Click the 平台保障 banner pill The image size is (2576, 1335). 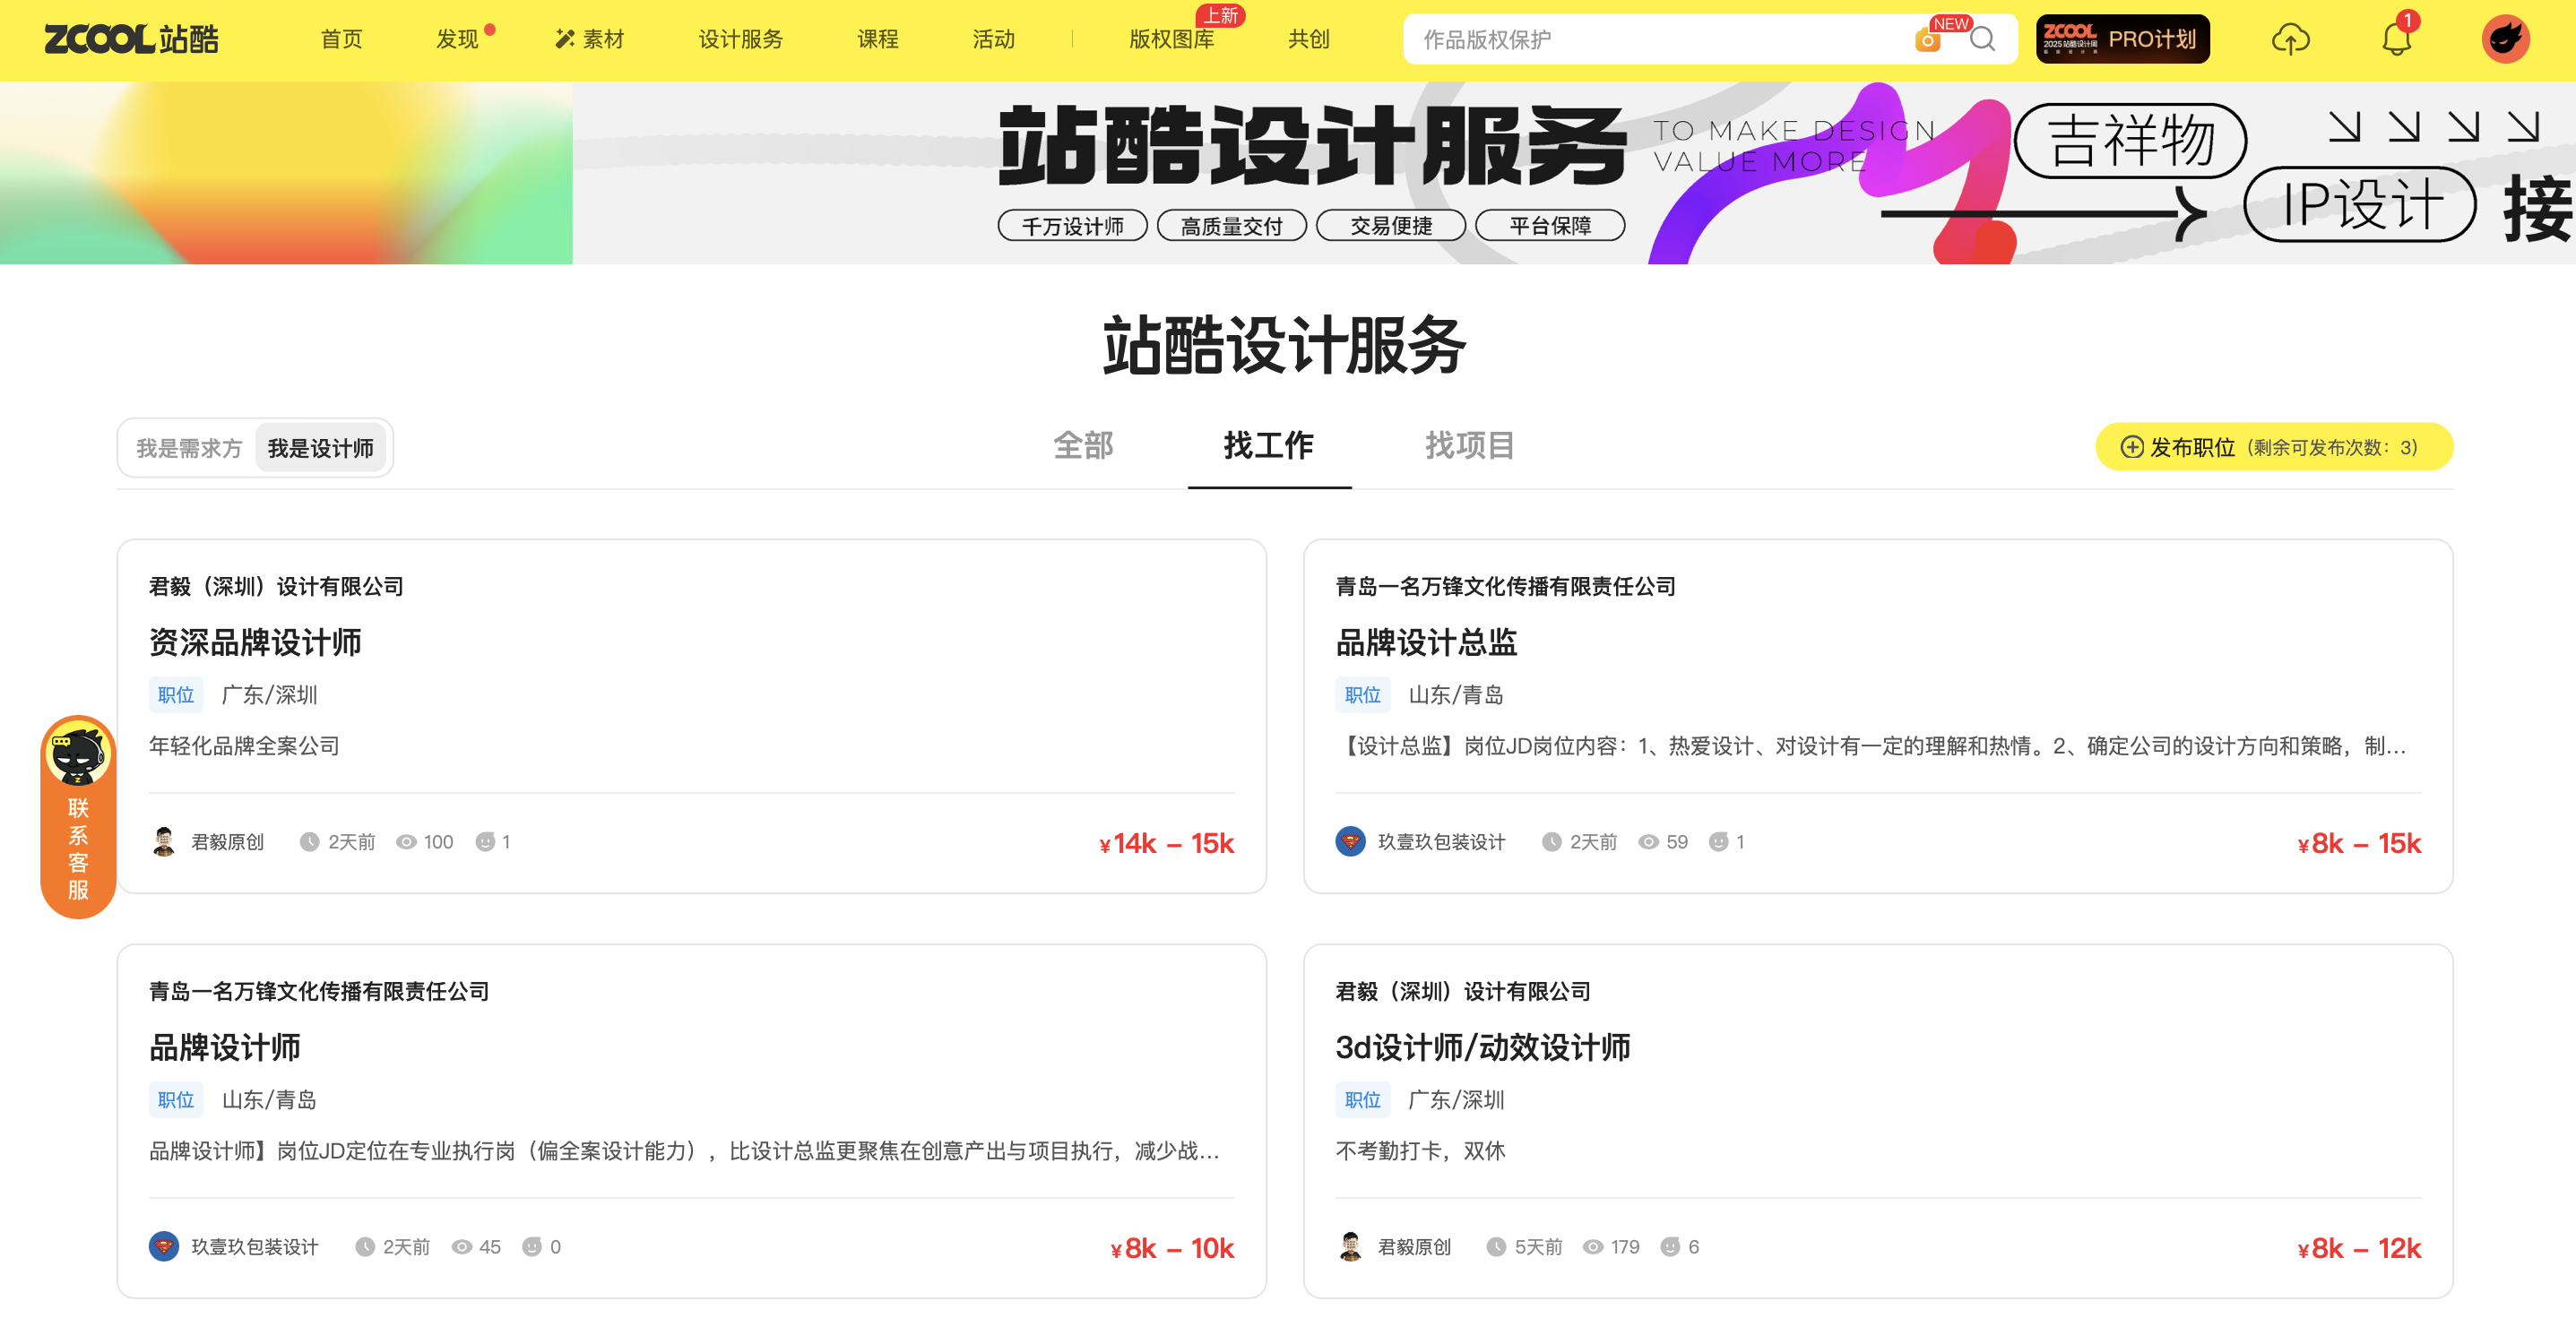click(1549, 226)
